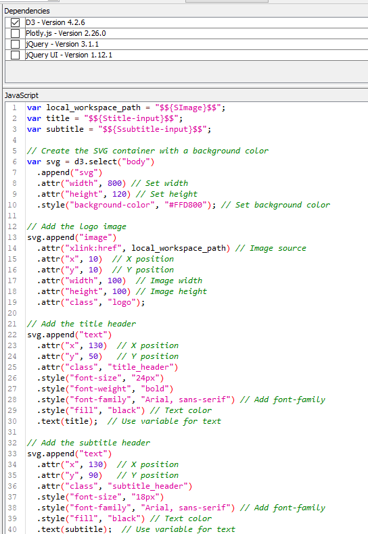
Task: Click the Dependencies section label
Action: [x=27, y=11]
